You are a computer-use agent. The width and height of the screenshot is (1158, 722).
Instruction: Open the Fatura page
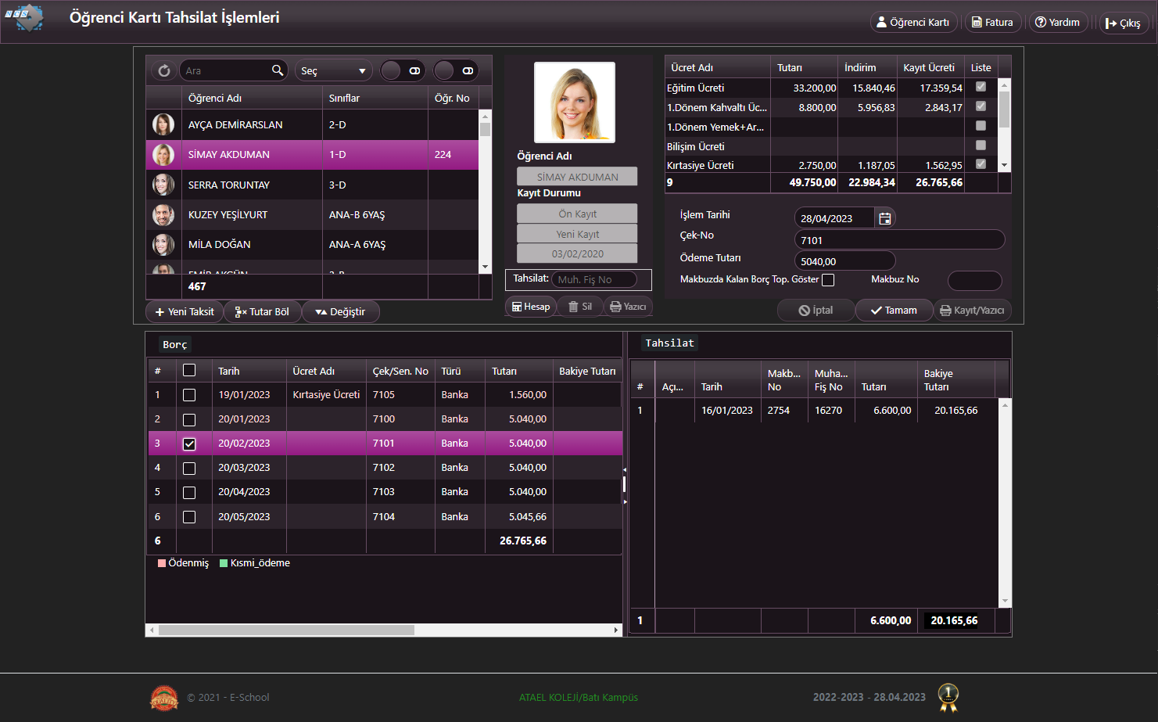tap(992, 22)
